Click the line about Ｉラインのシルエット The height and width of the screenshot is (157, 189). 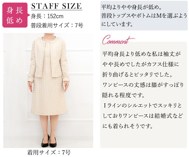(142, 106)
